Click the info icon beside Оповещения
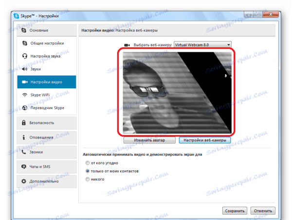Screen dimensions: 292x220 (24, 138)
